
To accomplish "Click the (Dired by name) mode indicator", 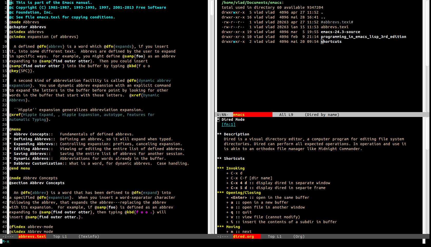I will (x=322, y=115).
